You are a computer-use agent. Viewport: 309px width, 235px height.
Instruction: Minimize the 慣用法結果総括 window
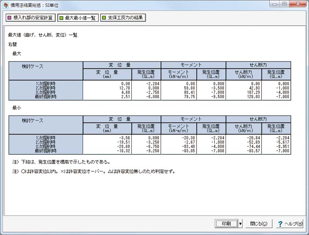click(x=275, y=4)
